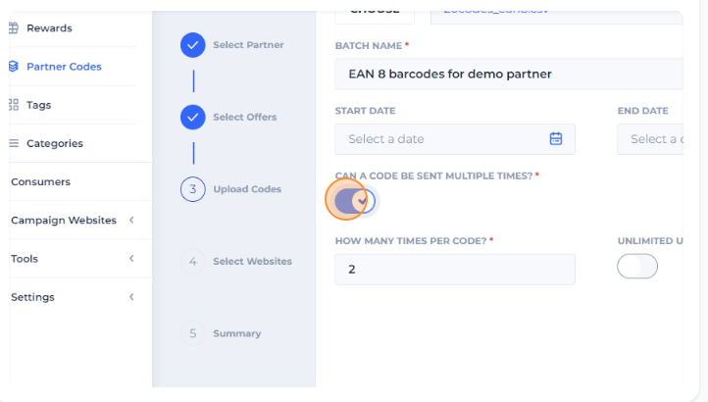The height and width of the screenshot is (402, 708).
Task: Go to the Select Websites step
Action: pos(252,262)
